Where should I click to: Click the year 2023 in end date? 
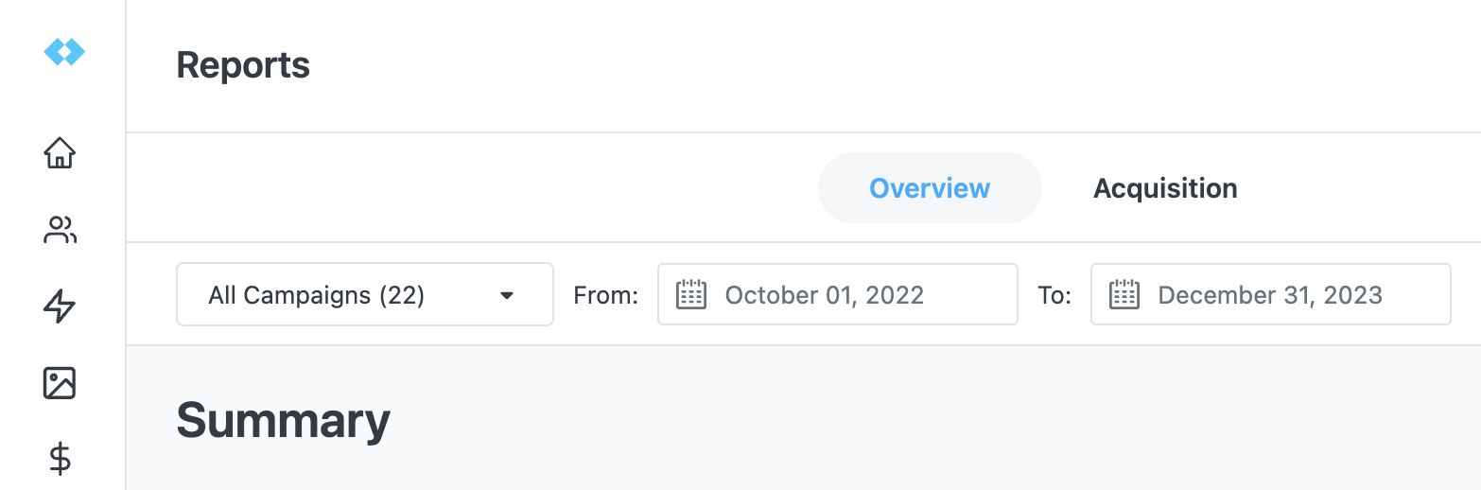(x=1351, y=295)
